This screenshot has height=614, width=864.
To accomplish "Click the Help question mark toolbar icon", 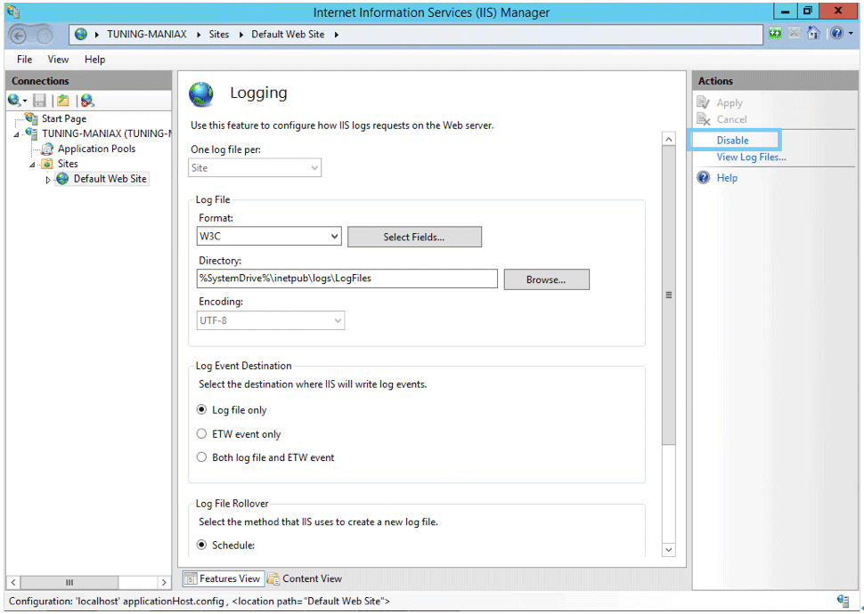I will [836, 33].
